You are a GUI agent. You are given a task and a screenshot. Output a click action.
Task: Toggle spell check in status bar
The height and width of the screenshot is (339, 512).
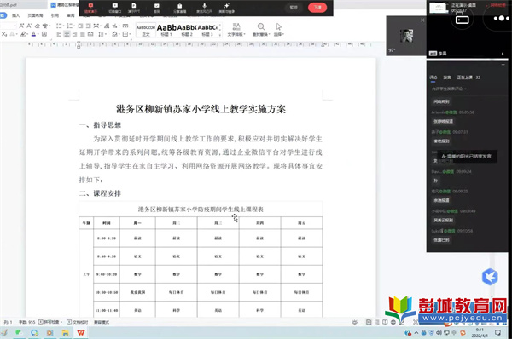(50, 322)
